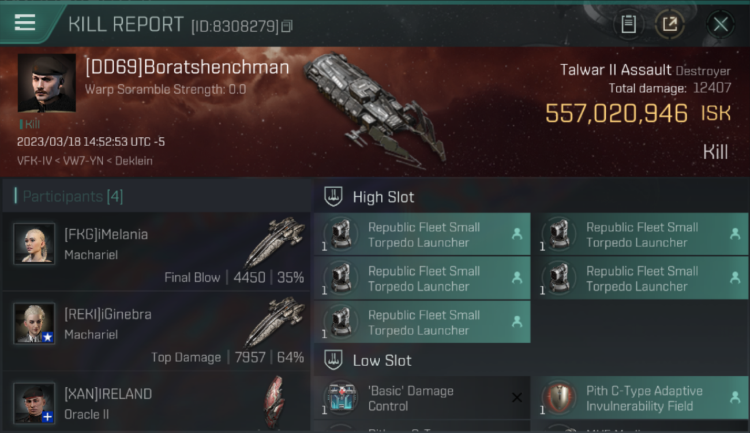Image resolution: width=750 pixels, height=433 pixels.
Task: Toggle the person icon on top-right Torpedo Launcher
Action: 735,234
